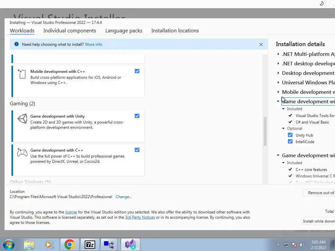Viewport: 335px width, 251px height.
Task: Click the Windows Universal C Runtime item
Action: pos(315,176)
